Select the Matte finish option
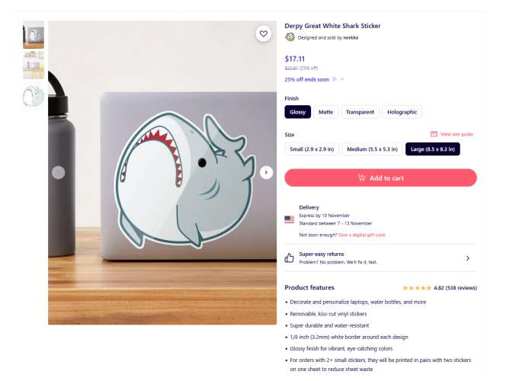This screenshot has height=381, width=506. tap(325, 112)
